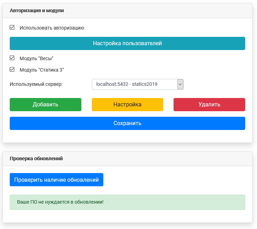Screen dimensions: 257x229
Task: Open the yellow Настройка server button
Action: (x=127, y=105)
